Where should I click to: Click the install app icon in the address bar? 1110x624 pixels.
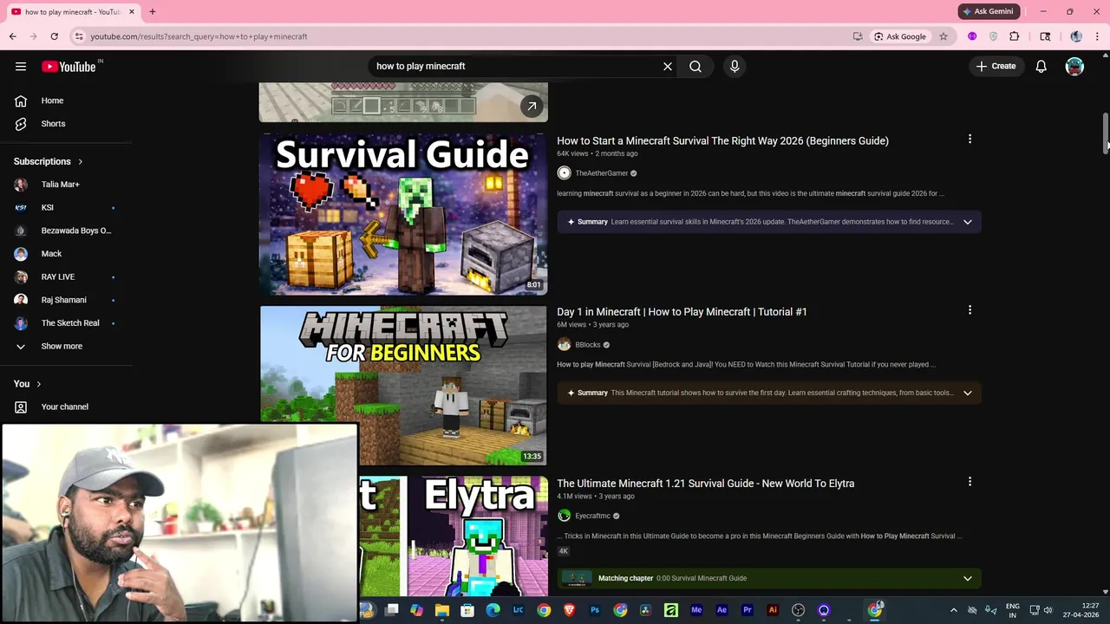click(858, 36)
